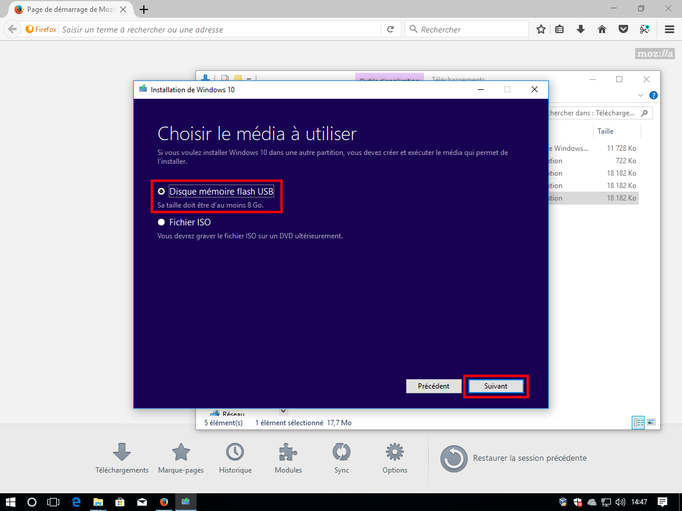Open the Pocket toolbar icon
Viewport: 682px width, 511px height.
(x=623, y=29)
